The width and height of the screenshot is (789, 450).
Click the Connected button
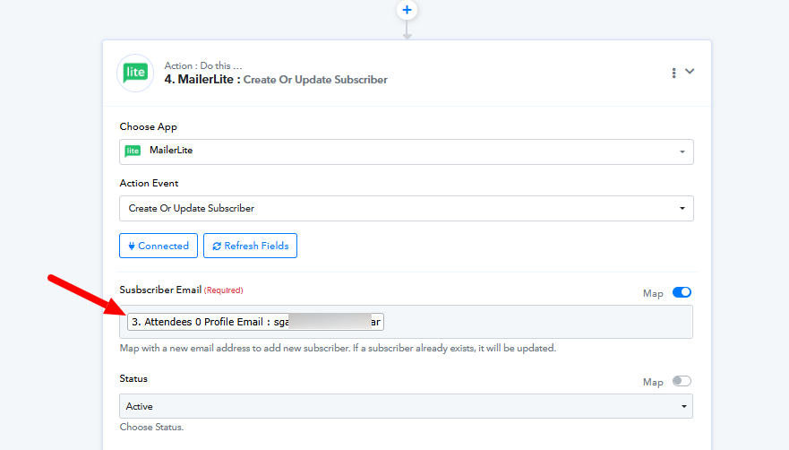pyautogui.click(x=159, y=246)
